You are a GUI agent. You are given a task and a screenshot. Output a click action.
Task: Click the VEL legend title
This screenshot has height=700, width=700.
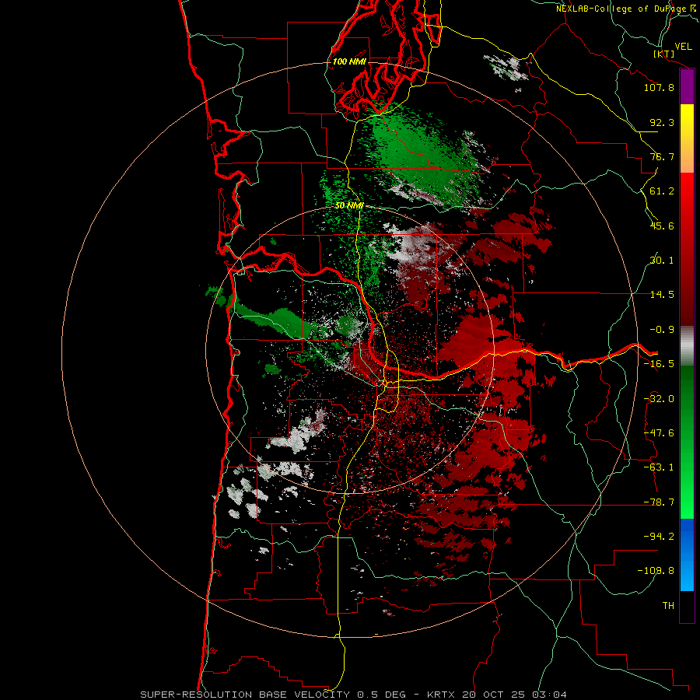click(x=683, y=47)
